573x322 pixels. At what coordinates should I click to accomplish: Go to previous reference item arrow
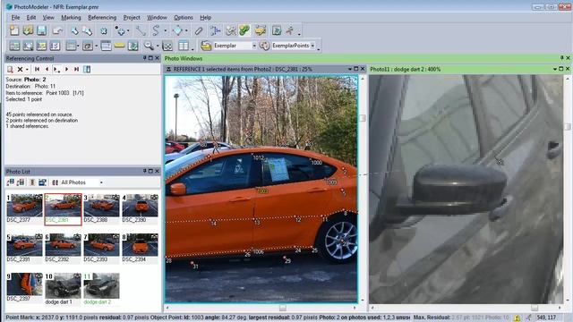pos(47,69)
